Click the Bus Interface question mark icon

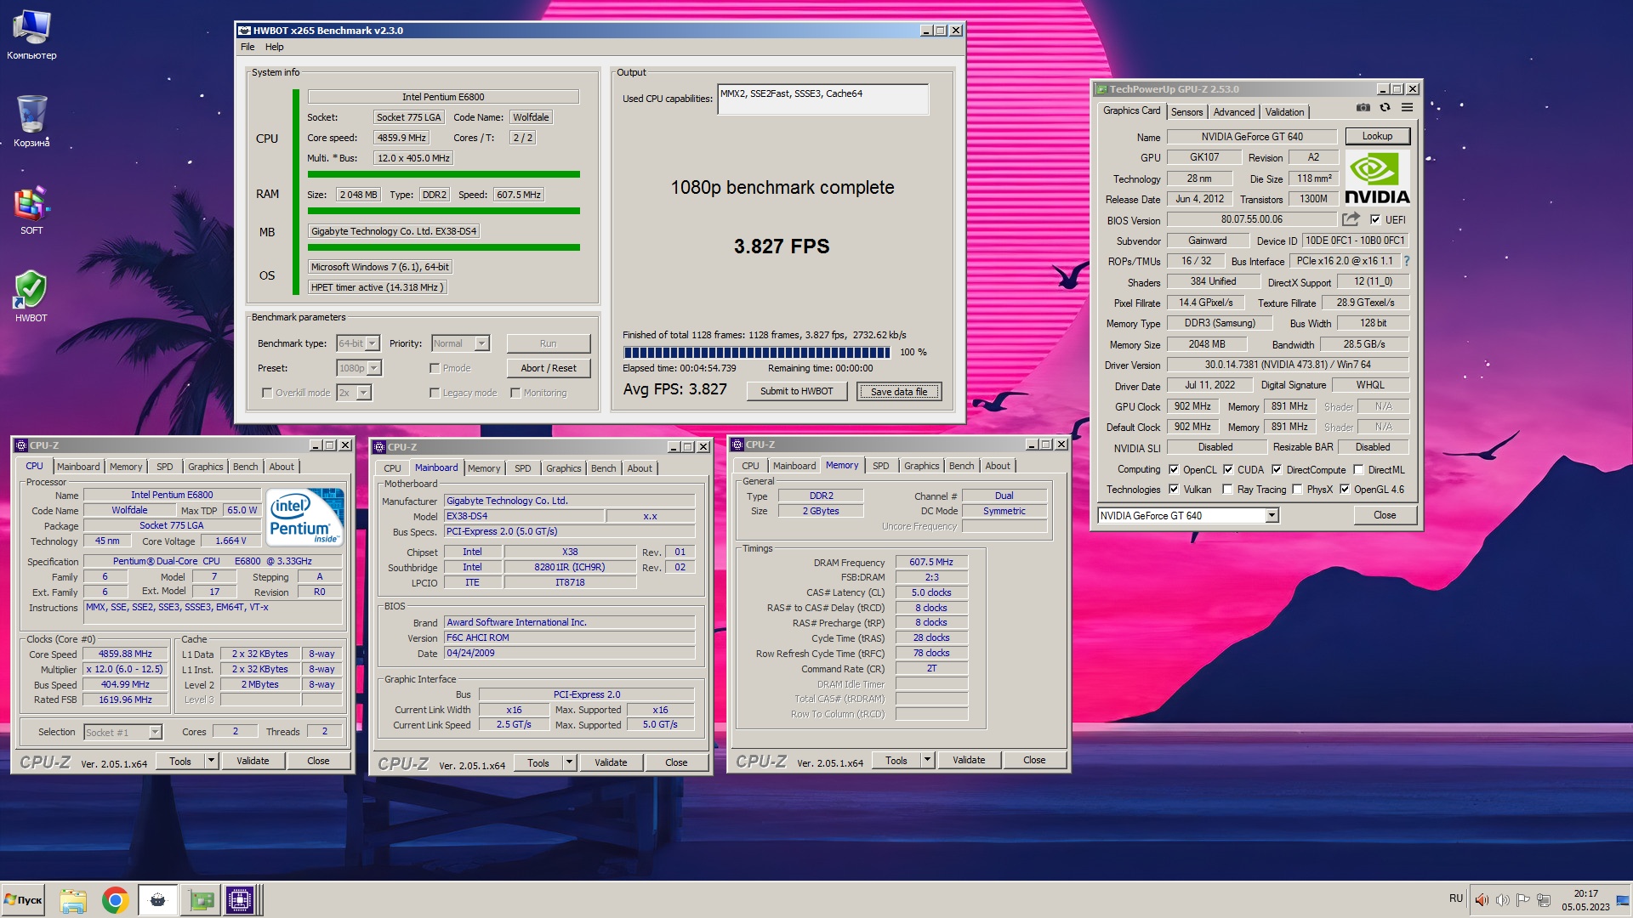pyautogui.click(x=1407, y=261)
